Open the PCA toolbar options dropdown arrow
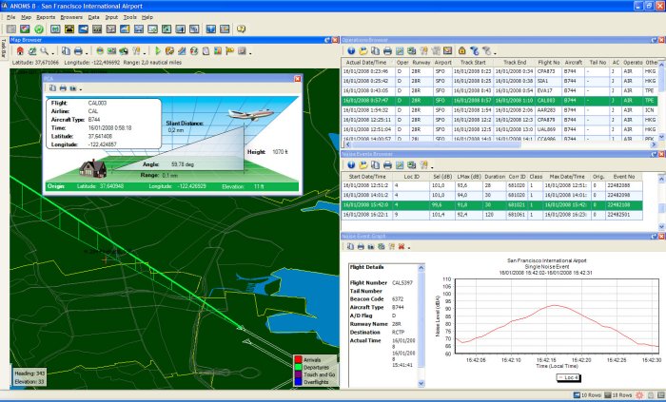The image size is (666, 402). pos(83,87)
